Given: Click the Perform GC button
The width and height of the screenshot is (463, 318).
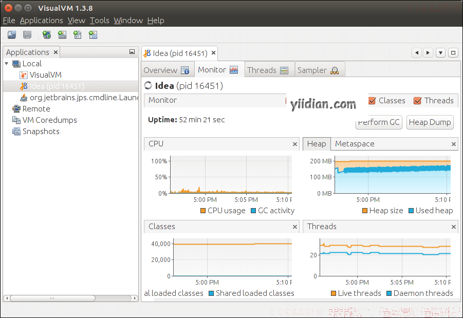Looking at the screenshot, I should click(x=379, y=122).
